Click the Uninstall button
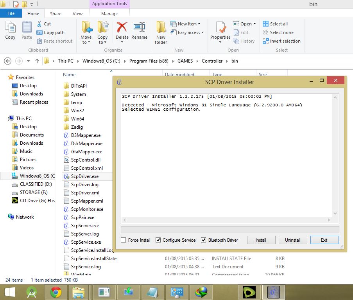Screen dimensions: 353x300 [293, 240]
